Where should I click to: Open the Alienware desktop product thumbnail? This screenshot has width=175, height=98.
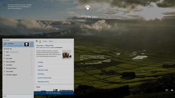67,54
